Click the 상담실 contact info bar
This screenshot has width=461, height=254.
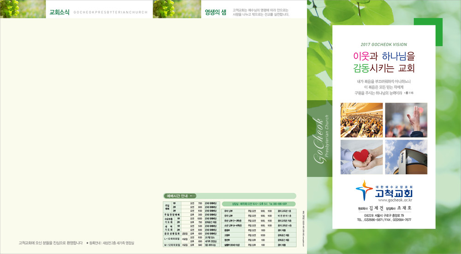coord(258,204)
